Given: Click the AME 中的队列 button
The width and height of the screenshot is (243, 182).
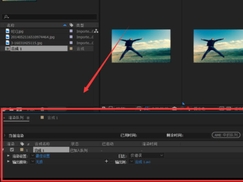Looking at the screenshot, I should point(226,135).
